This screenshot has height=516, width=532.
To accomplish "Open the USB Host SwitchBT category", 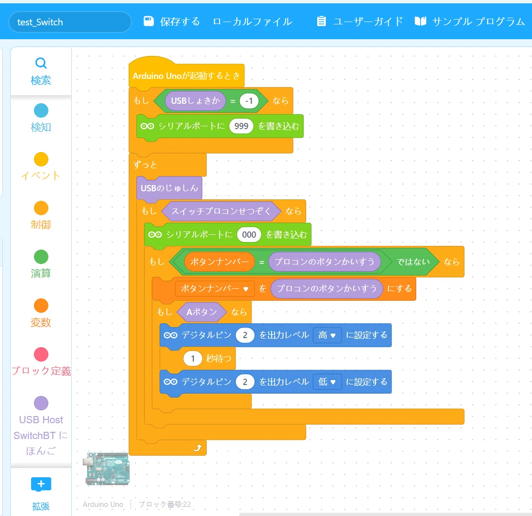I will click(41, 427).
